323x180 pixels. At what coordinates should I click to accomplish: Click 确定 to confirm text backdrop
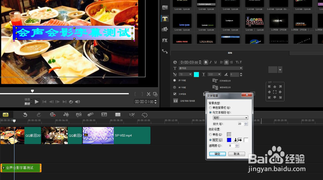[x=217, y=154]
